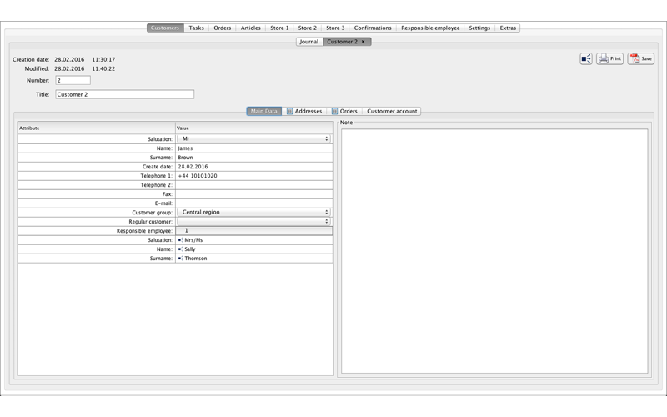Click into the Title field showing Customer 2

click(x=124, y=94)
